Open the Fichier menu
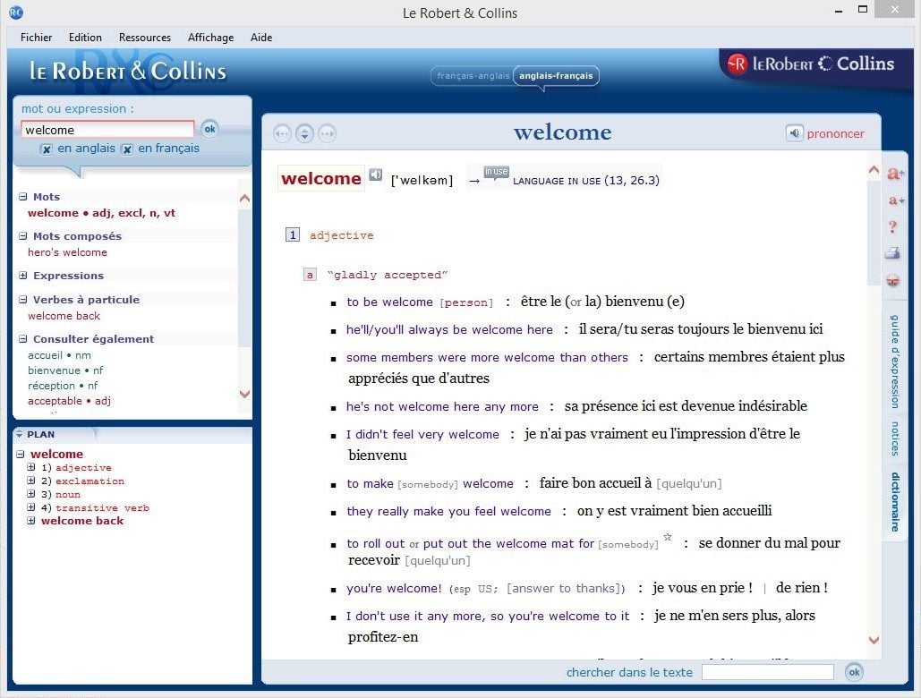This screenshot has width=921, height=698. tap(36, 38)
